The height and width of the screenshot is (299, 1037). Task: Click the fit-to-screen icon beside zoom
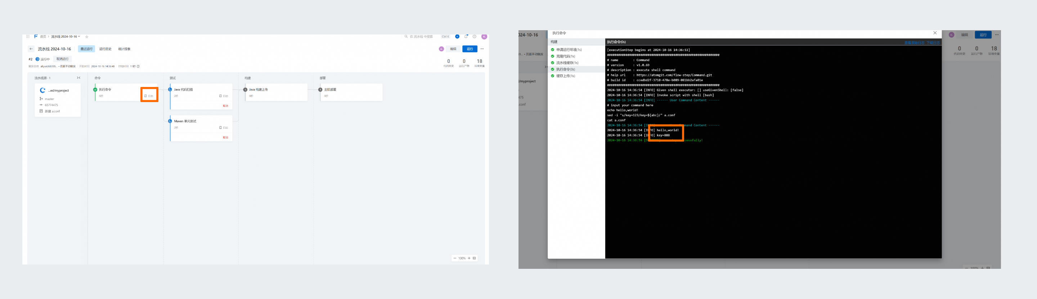(474, 258)
